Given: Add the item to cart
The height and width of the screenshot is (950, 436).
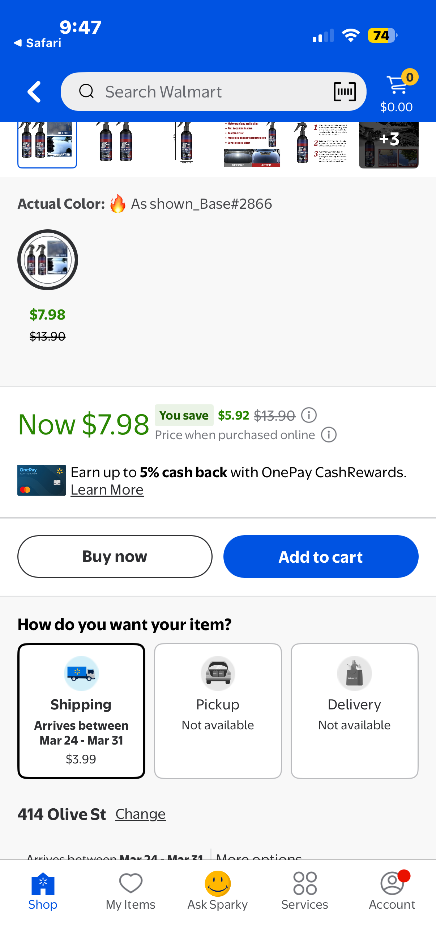Looking at the screenshot, I should point(320,557).
